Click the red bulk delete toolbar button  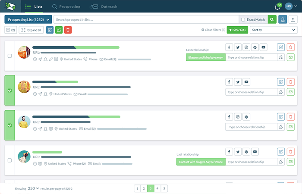pyautogui.click(x=68, y=30)
